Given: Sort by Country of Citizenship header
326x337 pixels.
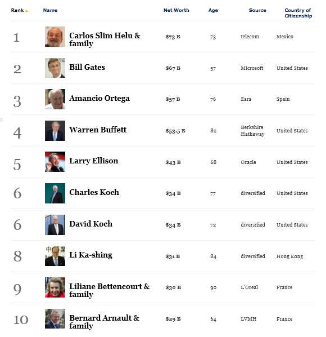Looking at the screenshot, I should 298,13.
